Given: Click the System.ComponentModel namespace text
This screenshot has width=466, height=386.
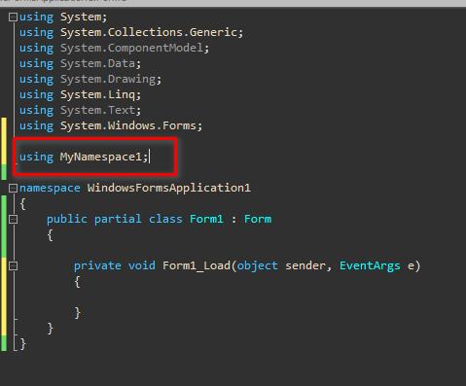Looking at the screenshot, I should [131, 48].
